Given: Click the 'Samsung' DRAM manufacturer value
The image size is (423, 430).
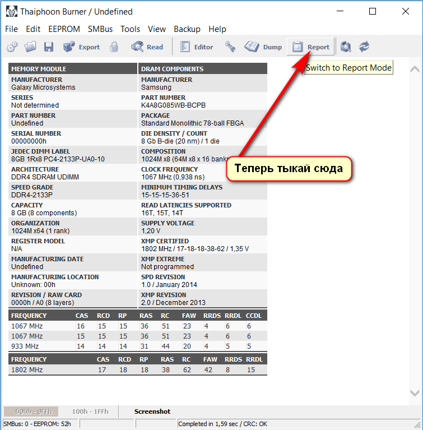Looking at the screenshot, I should tap(156, 87).
